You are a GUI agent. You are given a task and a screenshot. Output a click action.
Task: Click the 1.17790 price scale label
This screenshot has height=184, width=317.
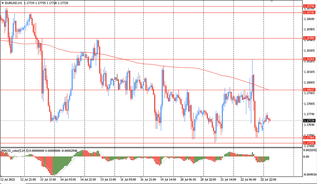(309, 114)
